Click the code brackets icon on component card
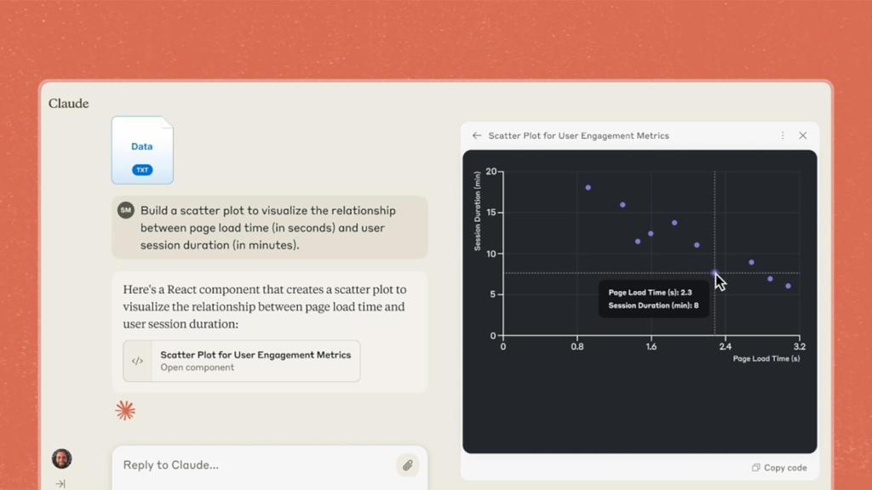Image resolution: width=872 pixels, height=490 pixels. point(138,361)
